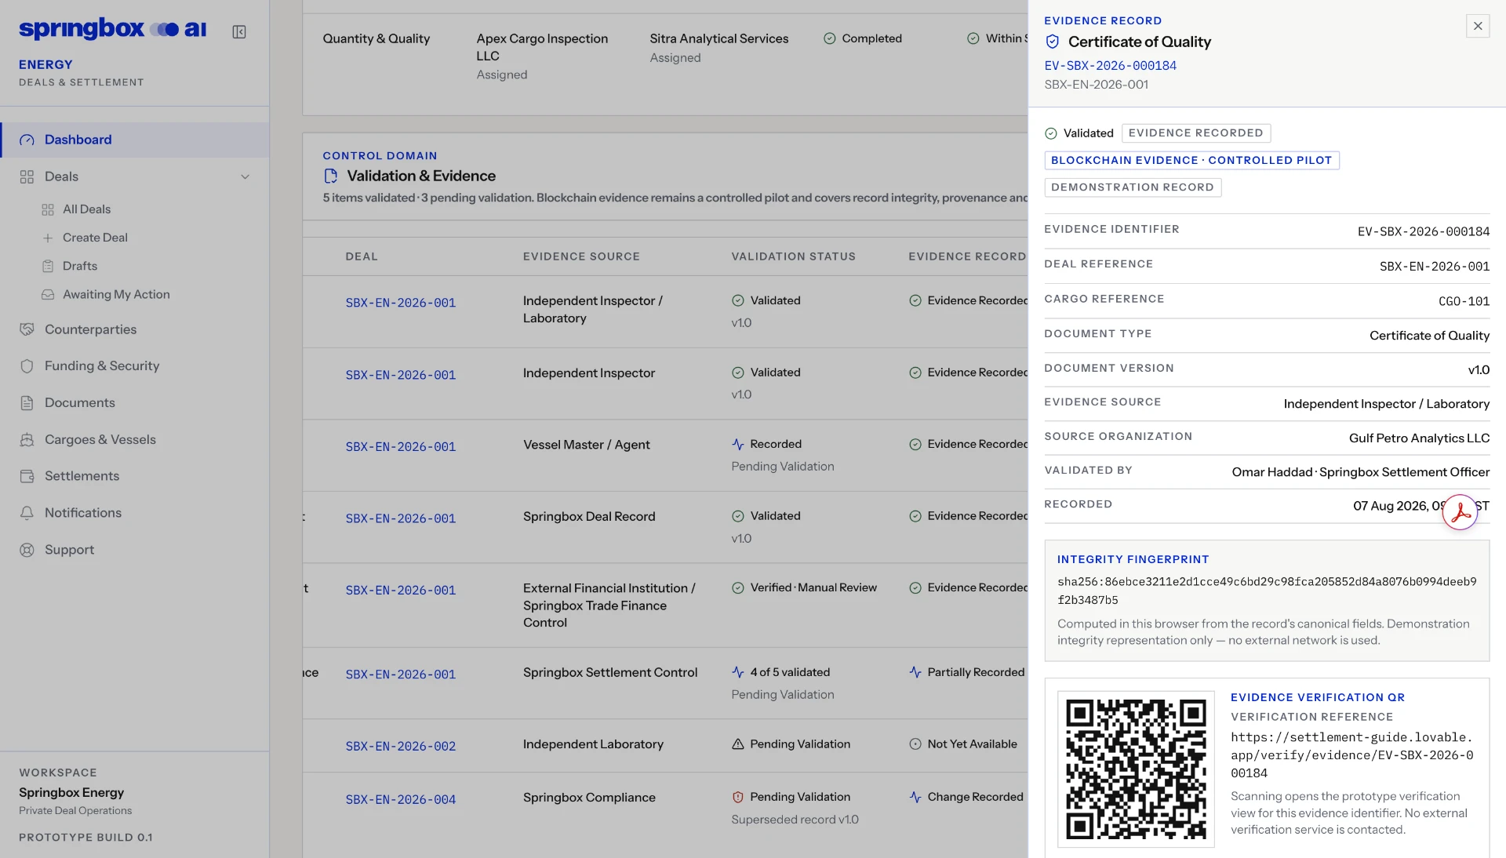Screen dimensions: 1506x858
Task: Close the evidence record panel
Action: click(x=1477, y=26)
